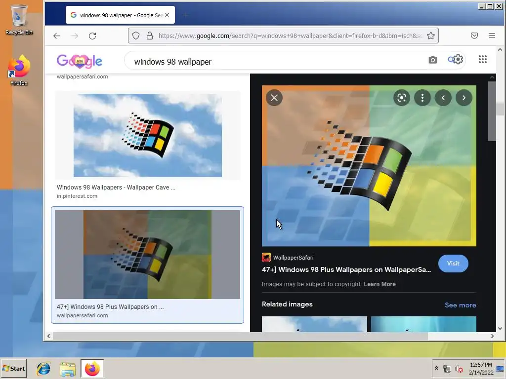Open the tracking protection shield icon
The image size is (506, 379).
coord(136,36)
